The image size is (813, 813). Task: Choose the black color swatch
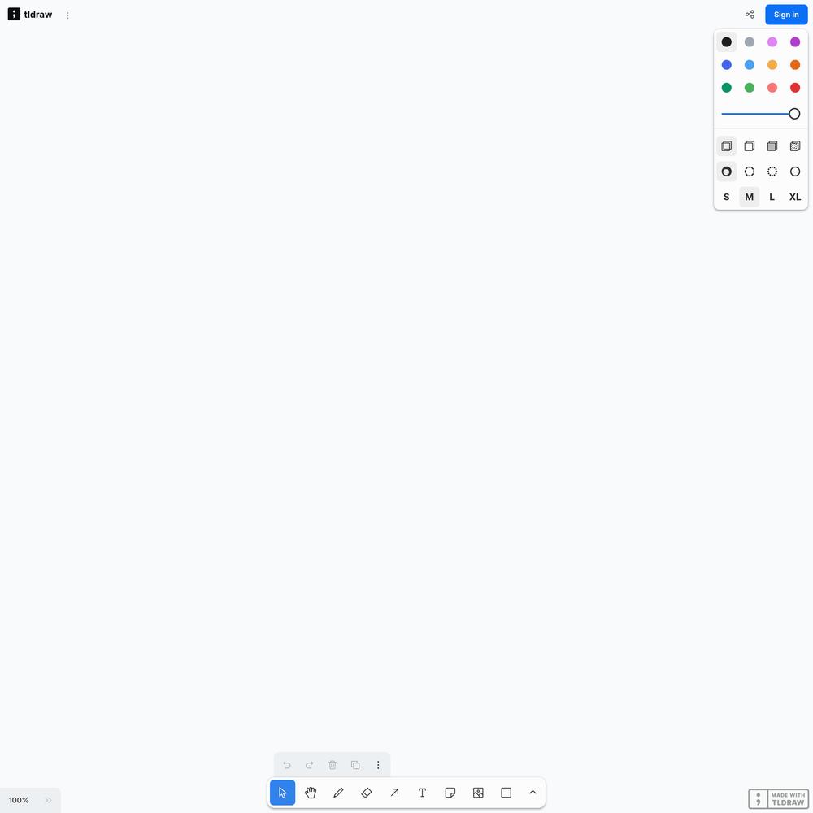point(726,42)
